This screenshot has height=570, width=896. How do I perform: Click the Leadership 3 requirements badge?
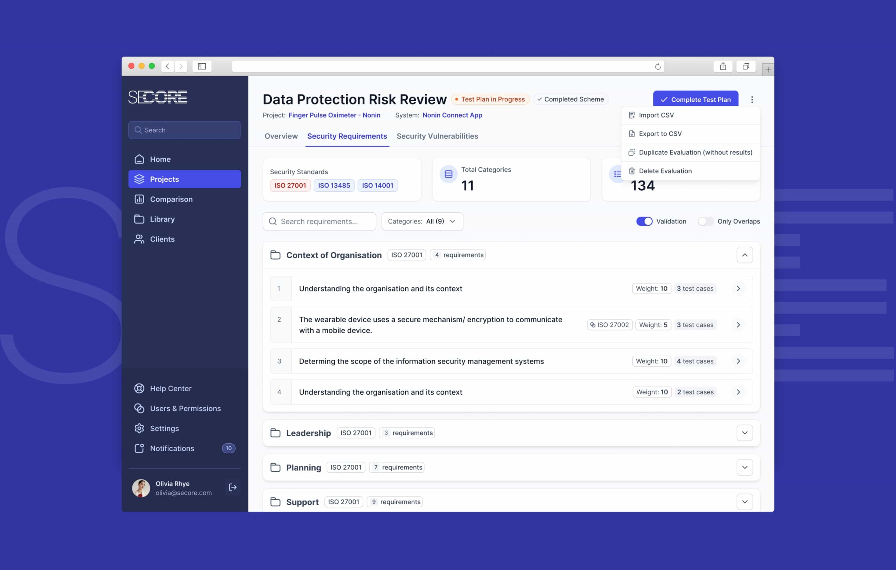407,433
